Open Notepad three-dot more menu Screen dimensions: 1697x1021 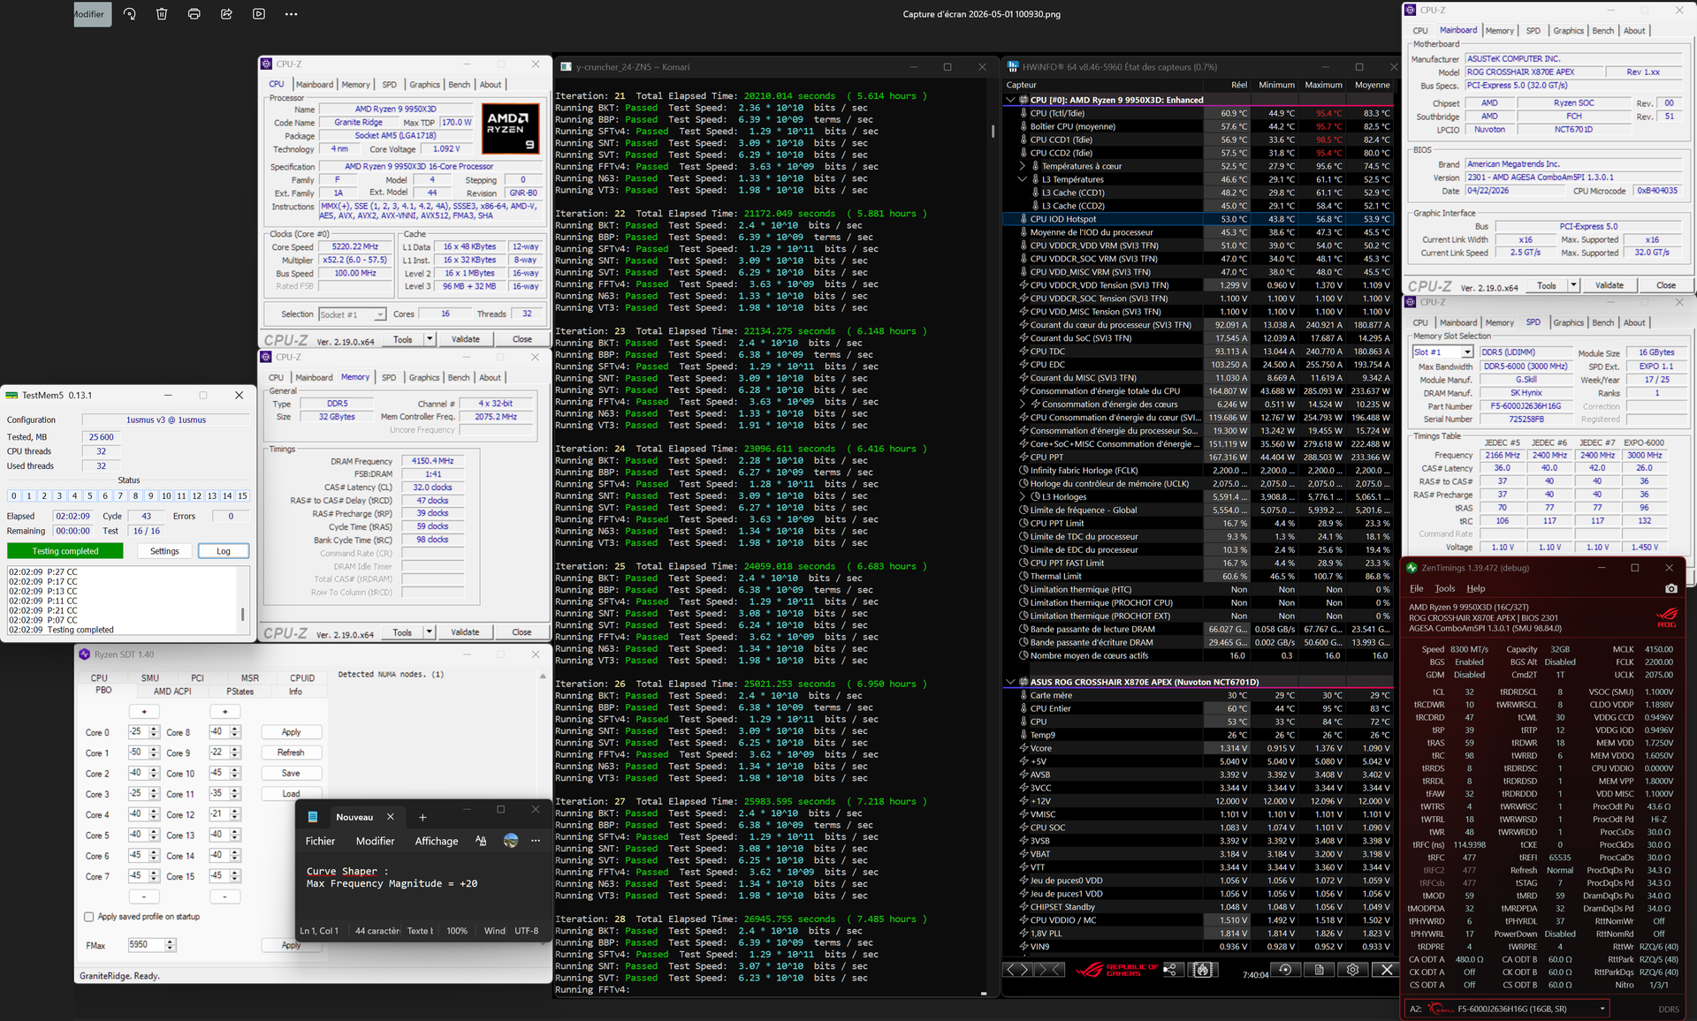coord(536,841)
